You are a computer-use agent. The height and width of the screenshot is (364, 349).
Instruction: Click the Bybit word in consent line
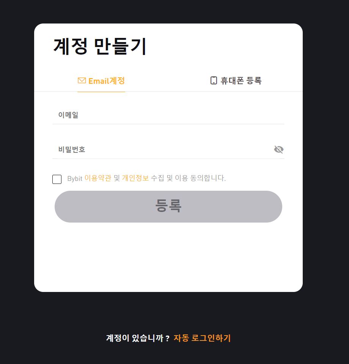[x=75, y=179]
